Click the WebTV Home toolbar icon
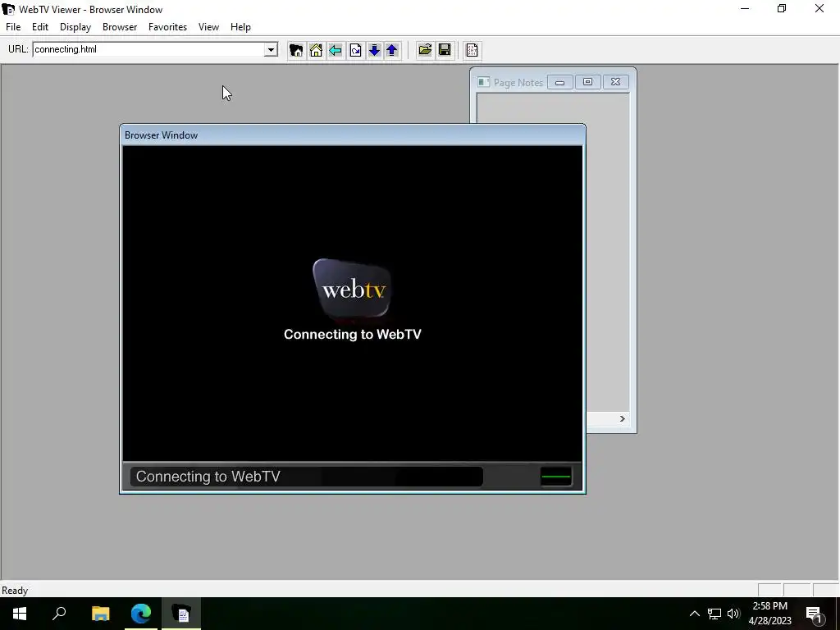 coord(296,50)
